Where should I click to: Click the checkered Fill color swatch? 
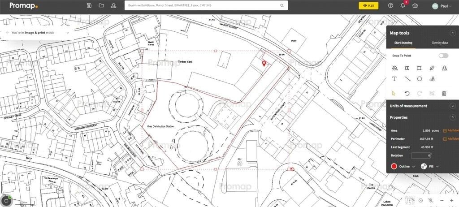click(424, 166)
